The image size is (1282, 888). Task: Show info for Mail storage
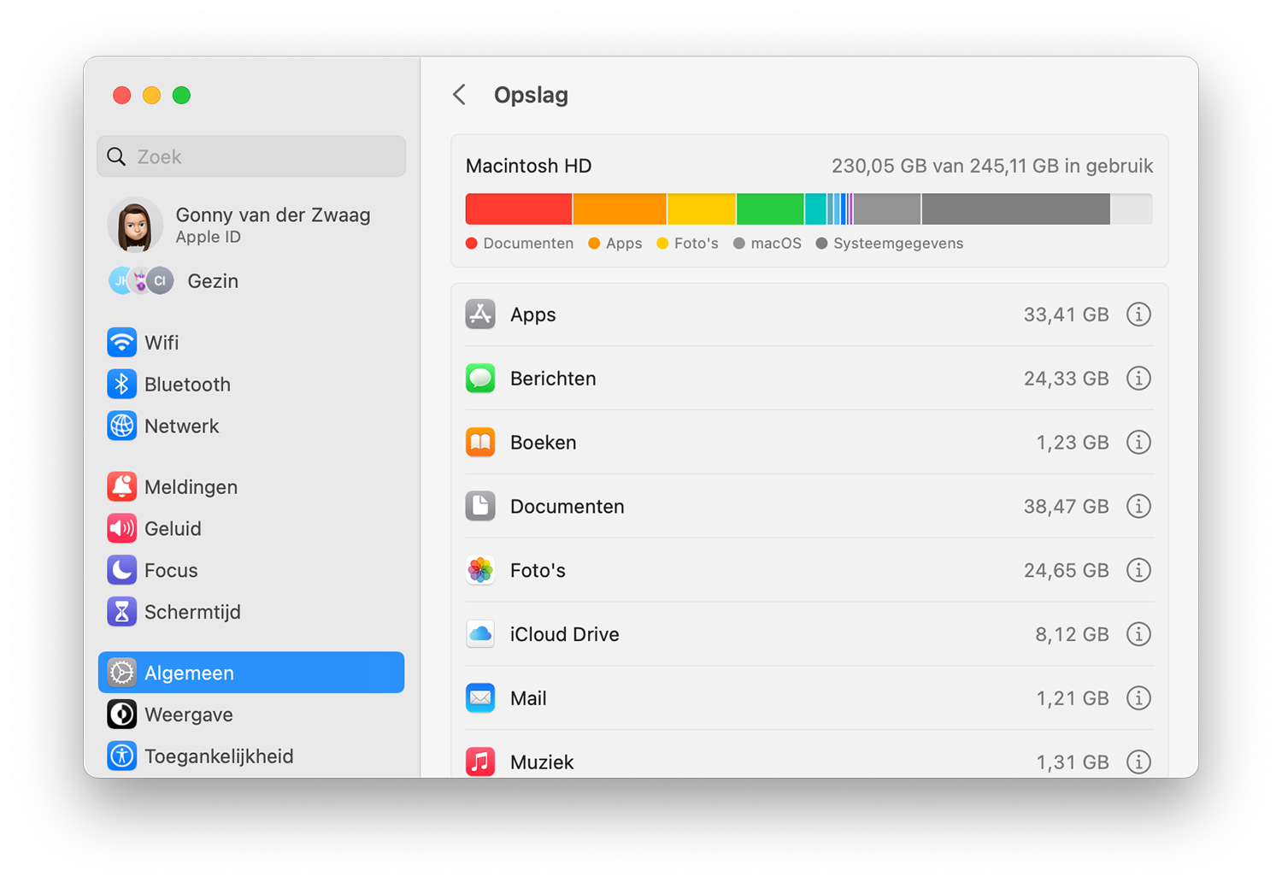pos(1138,698)
